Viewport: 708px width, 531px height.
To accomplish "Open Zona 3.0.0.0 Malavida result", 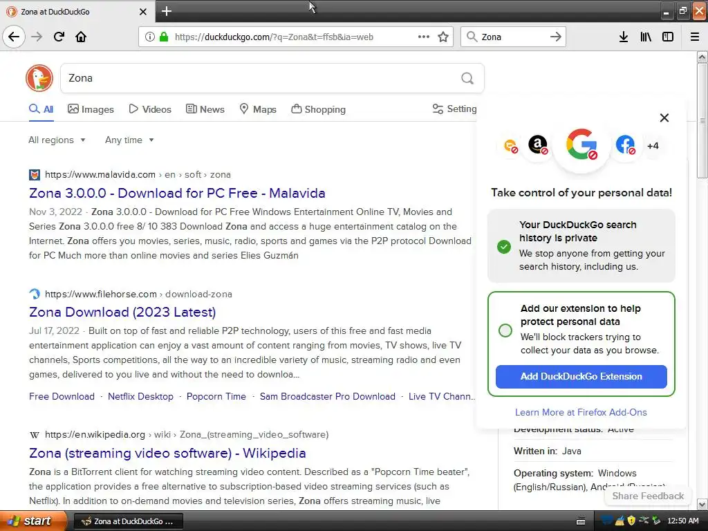I will coord(177,194).
